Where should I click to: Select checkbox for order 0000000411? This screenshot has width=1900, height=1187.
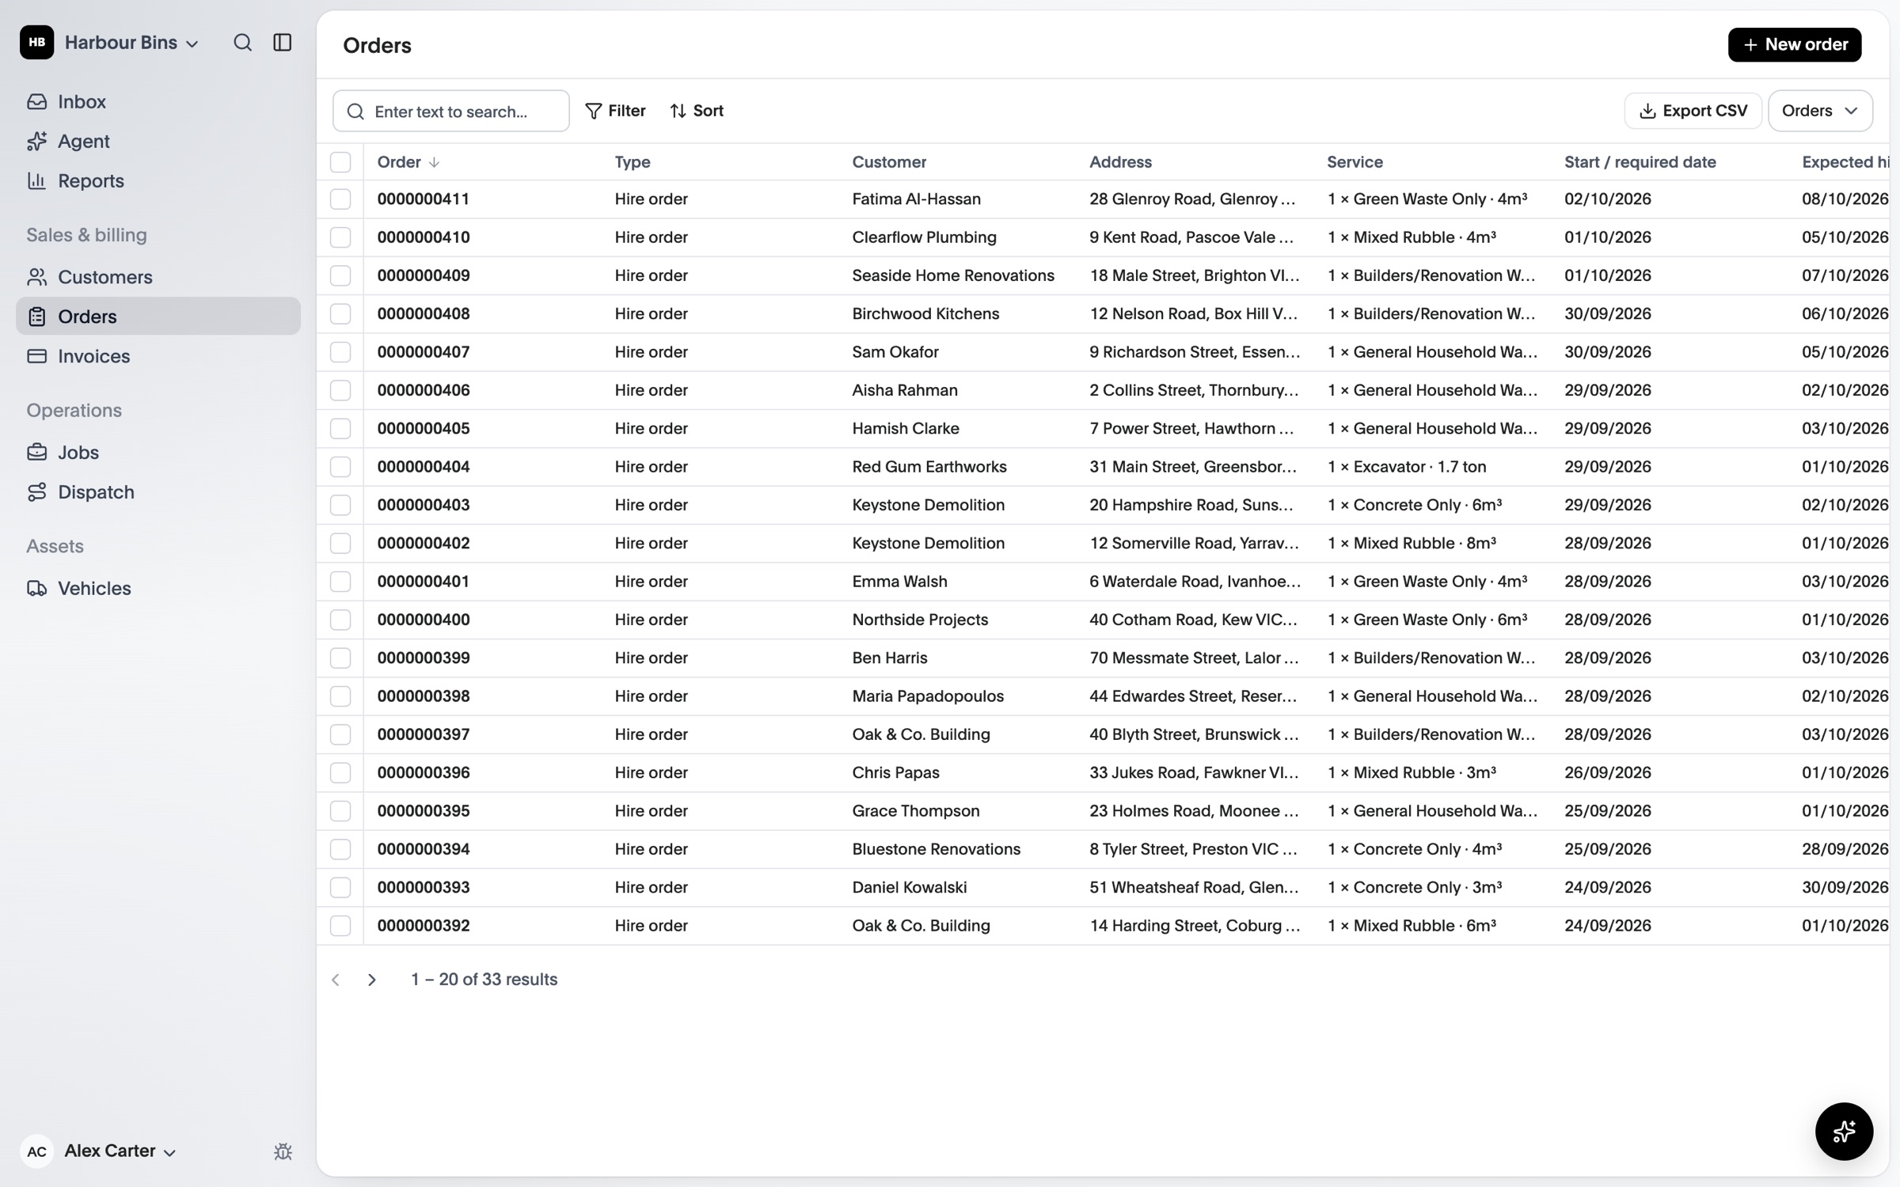(340, 199)
